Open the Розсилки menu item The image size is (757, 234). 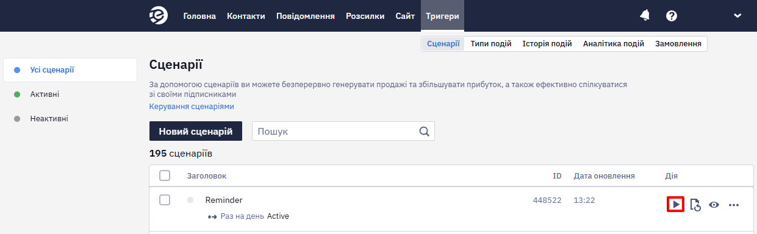pyautogui.click(x=365, y=16)
